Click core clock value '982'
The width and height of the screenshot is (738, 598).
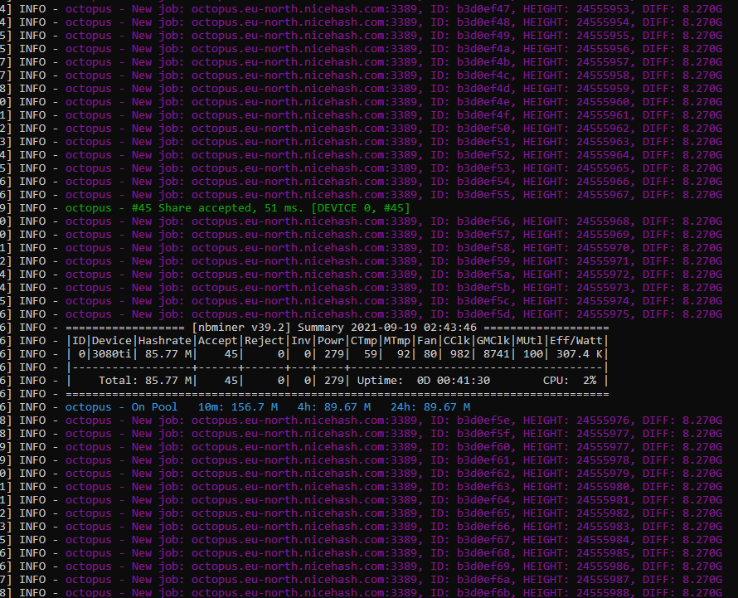coord(460,354)
